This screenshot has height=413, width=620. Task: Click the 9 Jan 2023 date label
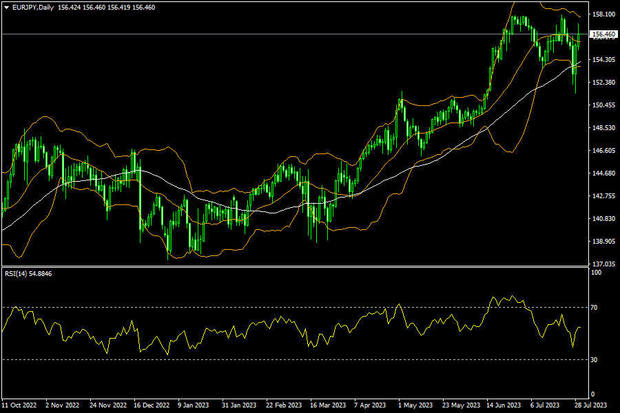pyautogui.click(x=194, y=405)
